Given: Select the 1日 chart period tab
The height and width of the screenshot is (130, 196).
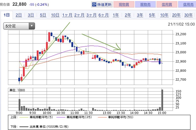Looking at the screenshot, I should tap(7, 15).
